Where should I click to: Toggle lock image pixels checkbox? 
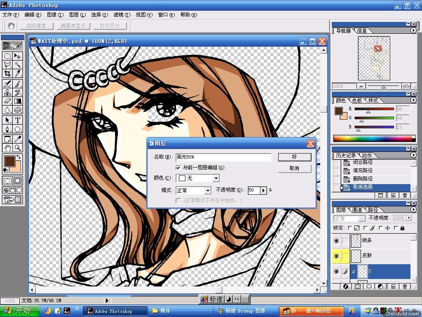pyautogui.click(x=365, y=228)
